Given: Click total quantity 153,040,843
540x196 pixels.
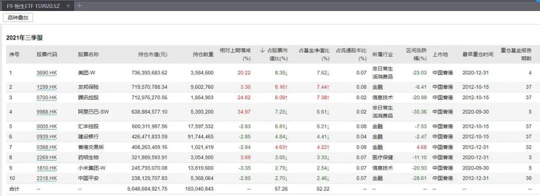Looking at the screenshot, I should point(199,189).
